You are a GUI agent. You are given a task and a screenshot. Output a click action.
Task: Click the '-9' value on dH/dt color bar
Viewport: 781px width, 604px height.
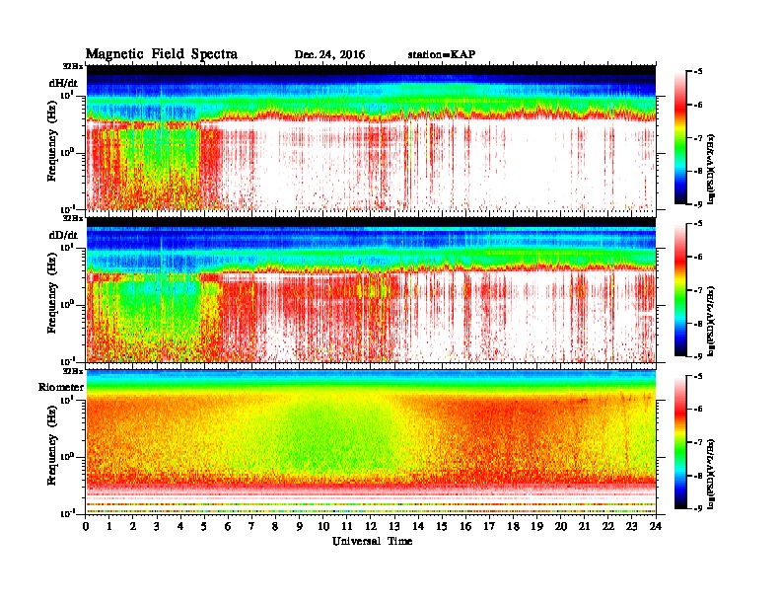(698, 204)
